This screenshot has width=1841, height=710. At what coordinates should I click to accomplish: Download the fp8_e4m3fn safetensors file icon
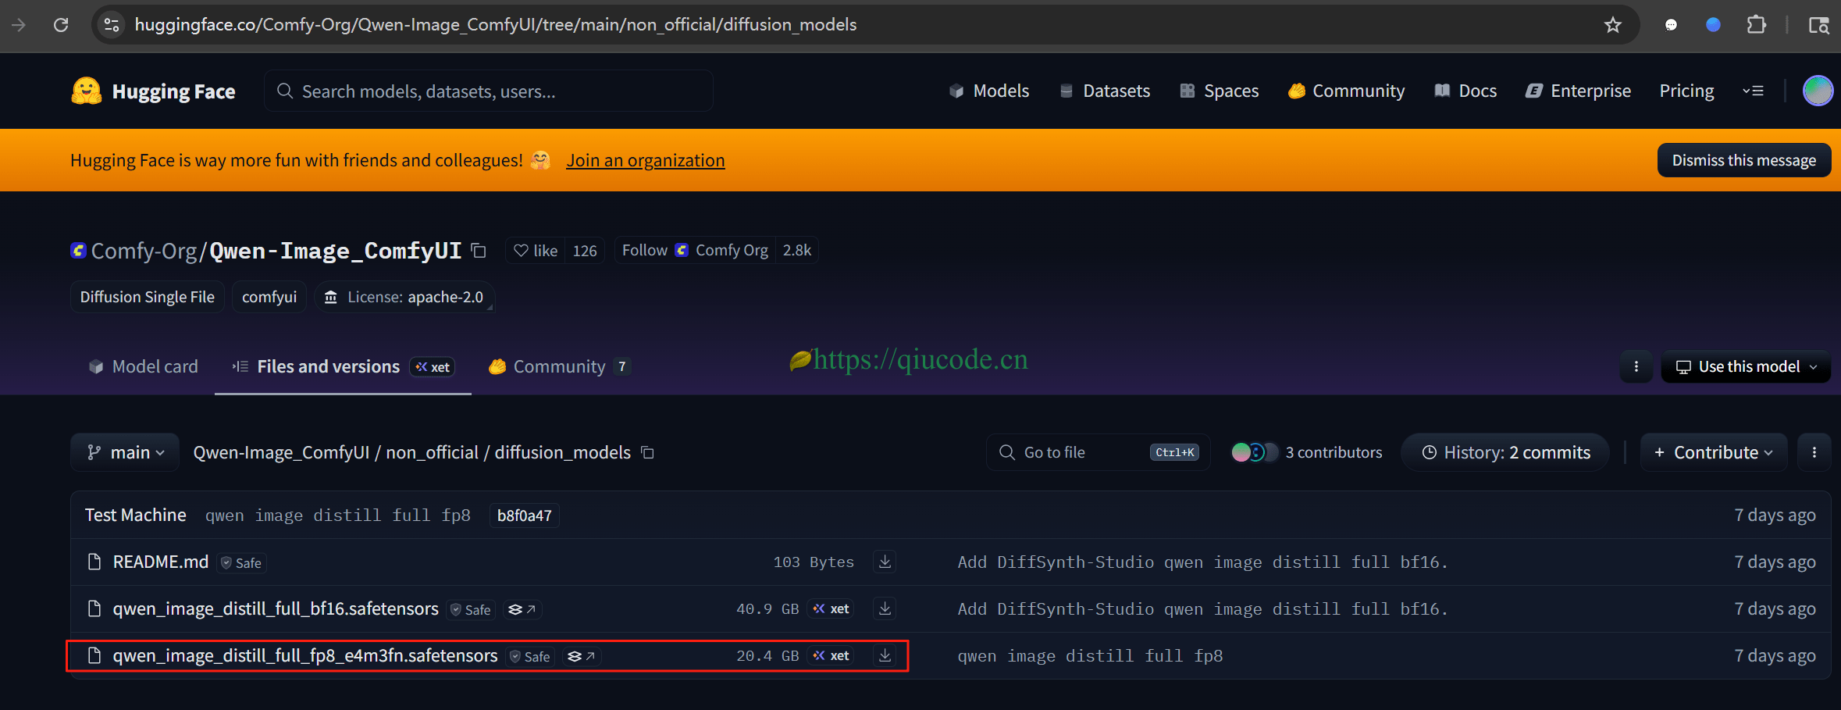[x=885, y=655]
